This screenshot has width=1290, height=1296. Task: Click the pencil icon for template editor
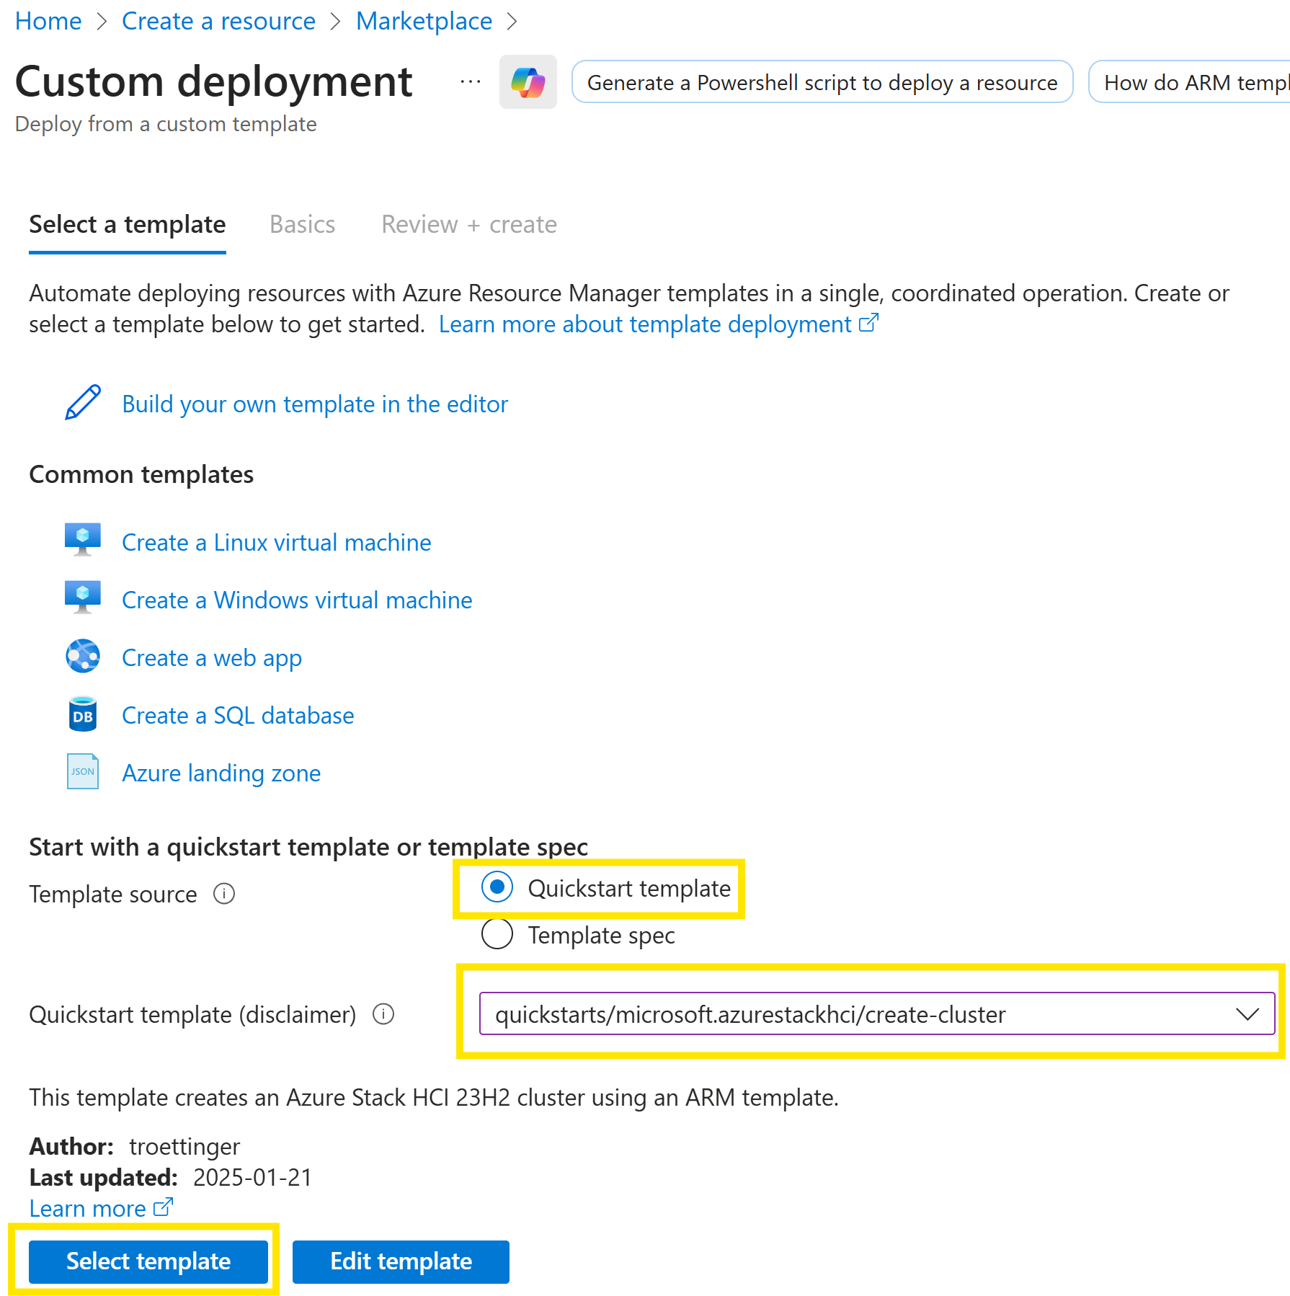point(83,403)
